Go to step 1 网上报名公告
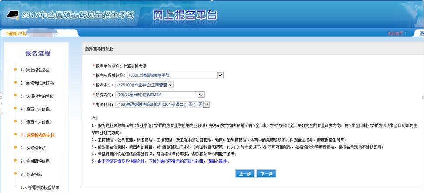424x193 pixels. tap(37, 70)
